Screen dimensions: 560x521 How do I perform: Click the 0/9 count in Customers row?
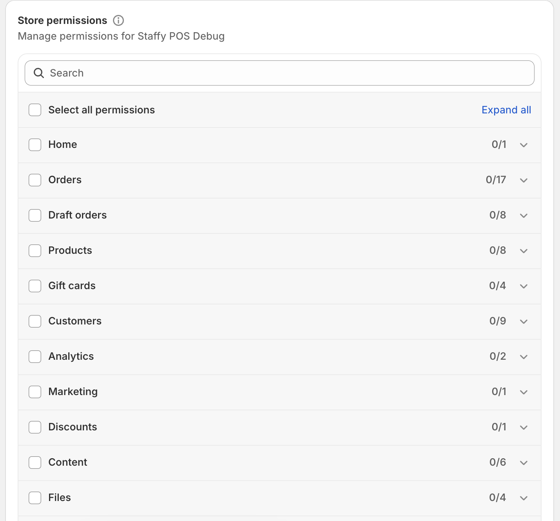[498, 321]
